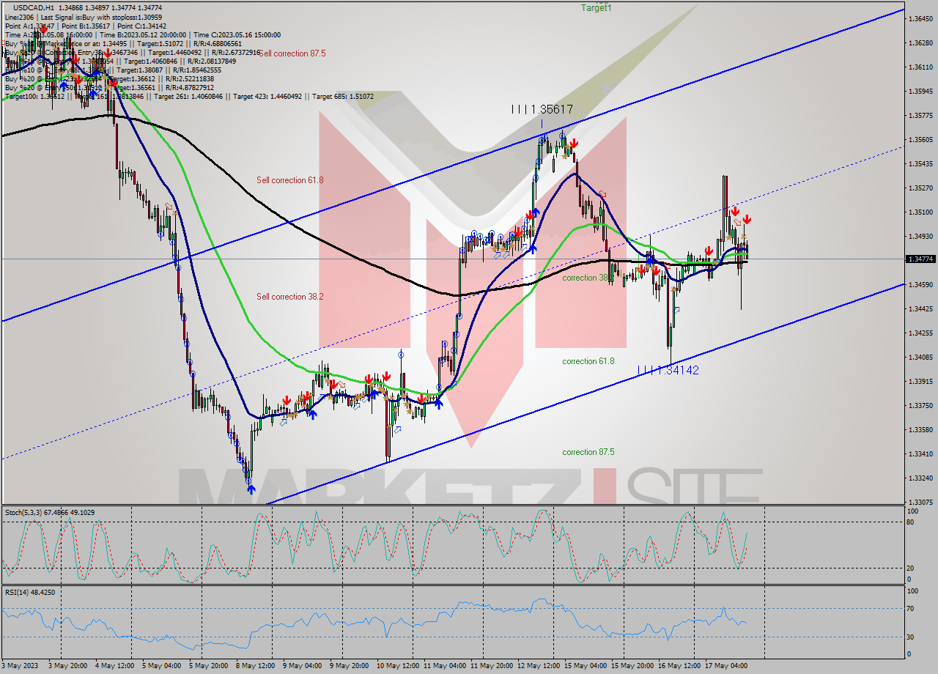The width and height of the screenshot is (938, 674).
Task: Click 1.33075 on the price scale
Action: click(x=920, y=502)
